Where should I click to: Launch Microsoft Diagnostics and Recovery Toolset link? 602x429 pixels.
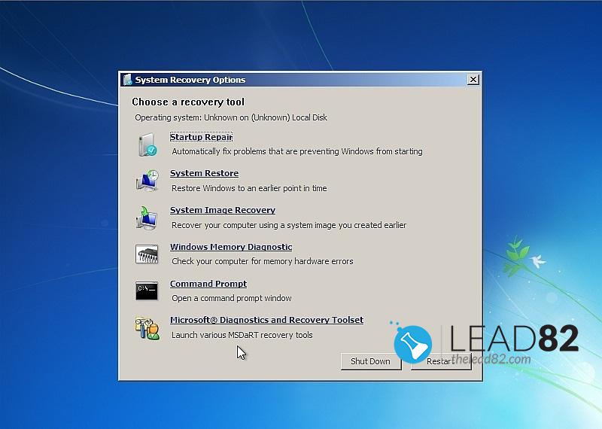pos(267,320)
